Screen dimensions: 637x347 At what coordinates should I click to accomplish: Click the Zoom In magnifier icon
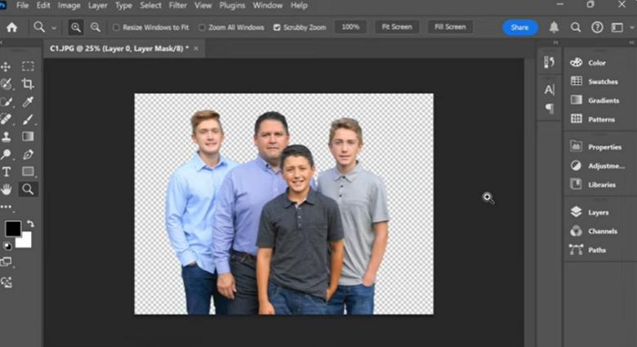coord(76,27)
